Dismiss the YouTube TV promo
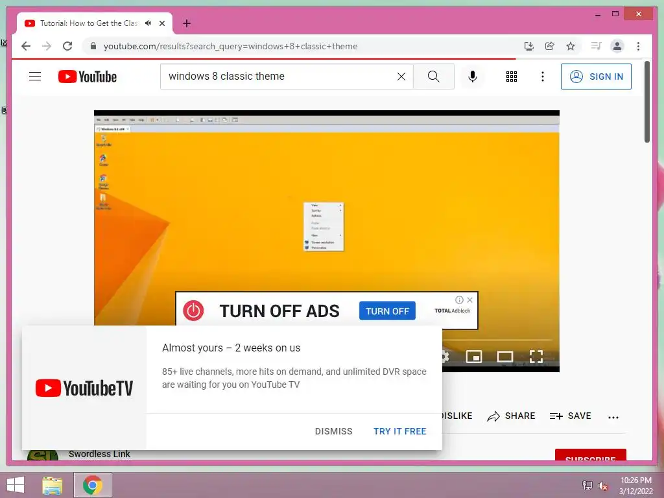The image size is (664, 498). 334,431
